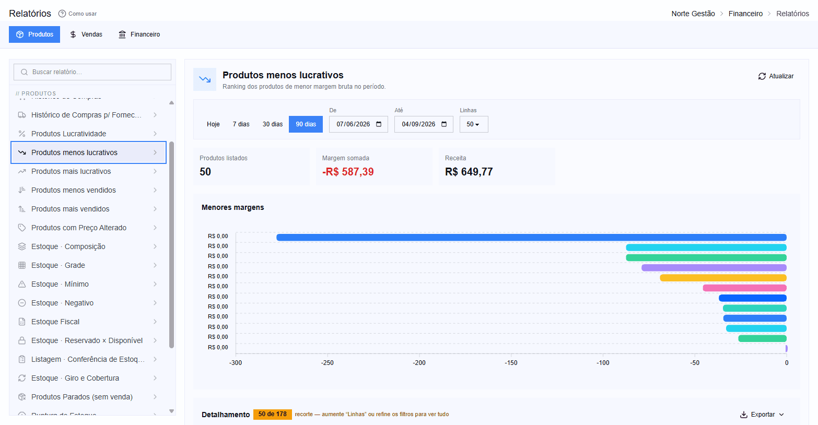The height and width of the screenshot is (425, 818).
Task: Click the lock icon for Estoque · Reservado × Disponível
Action: [22, 340]
